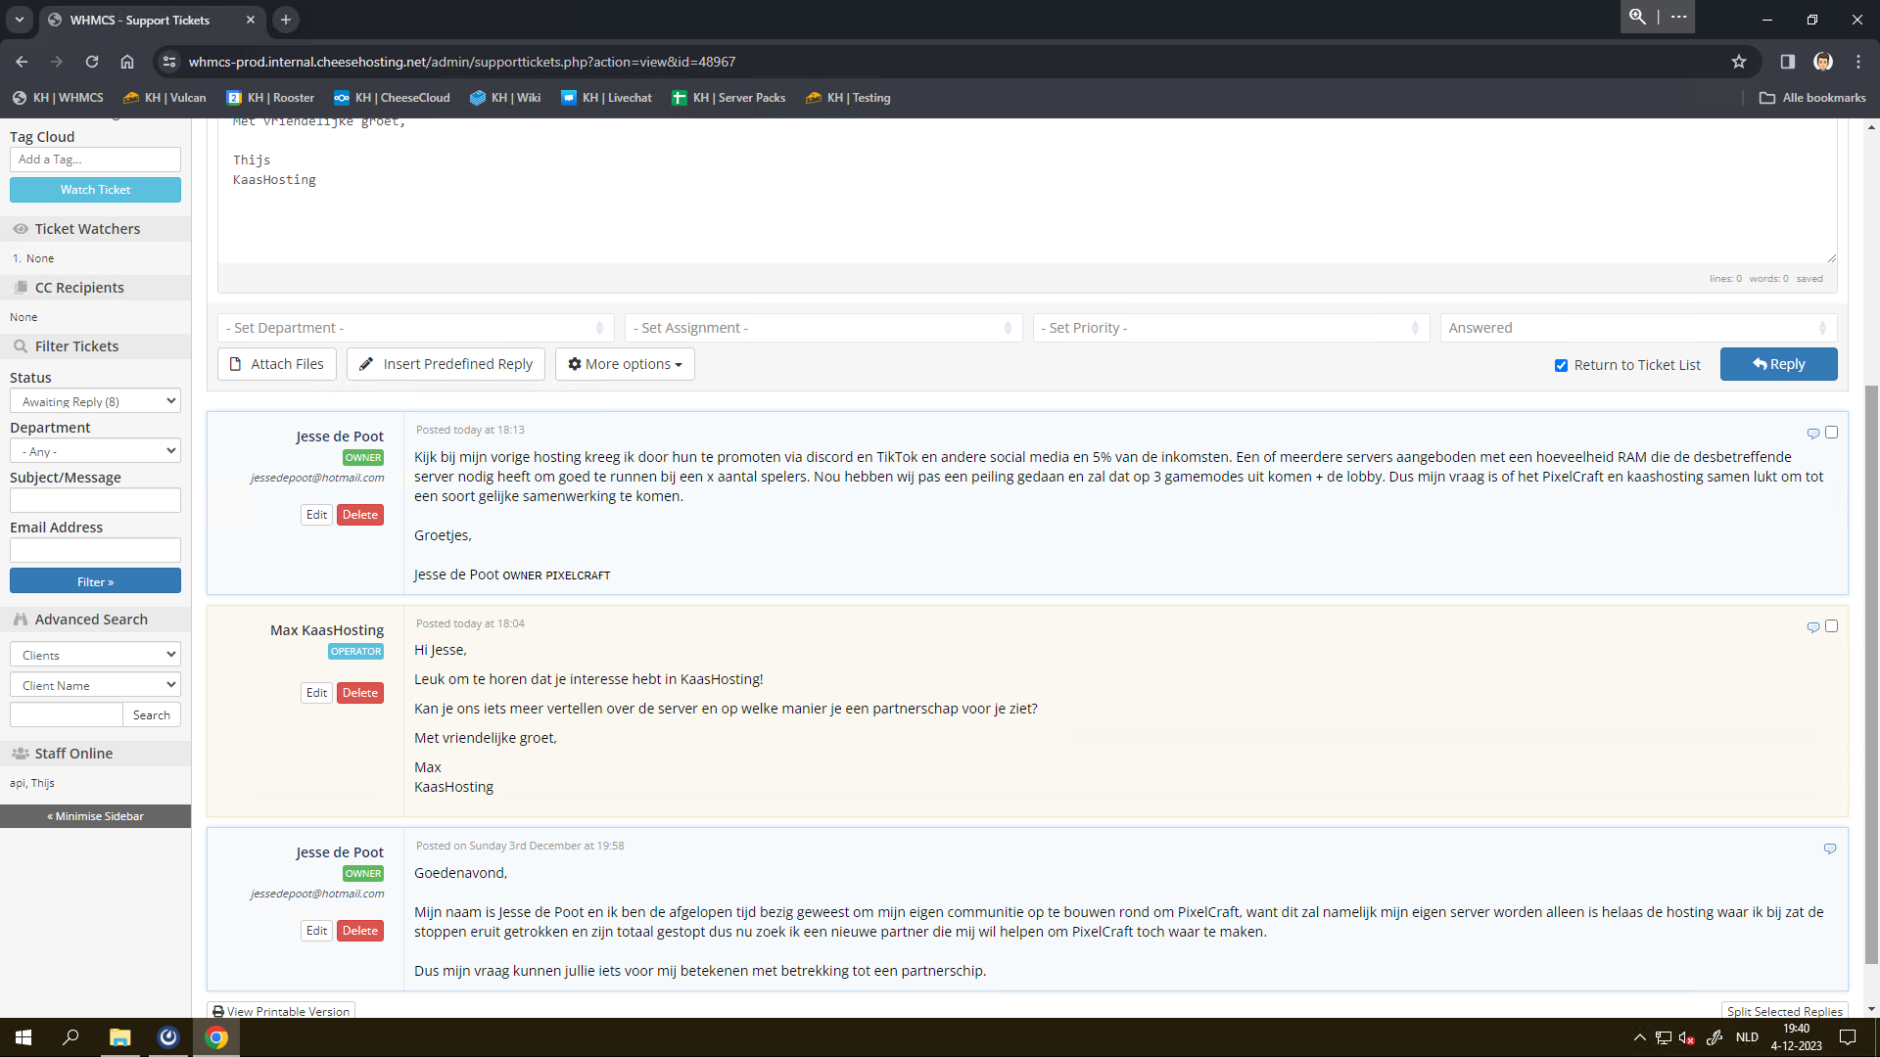
Task: Open the More options dropdown
Action: 625,364
